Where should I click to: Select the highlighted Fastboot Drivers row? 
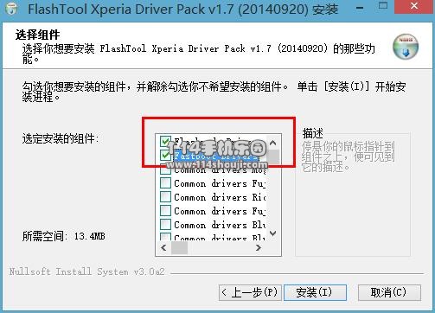pyautogui.click(x=216, y=156)
